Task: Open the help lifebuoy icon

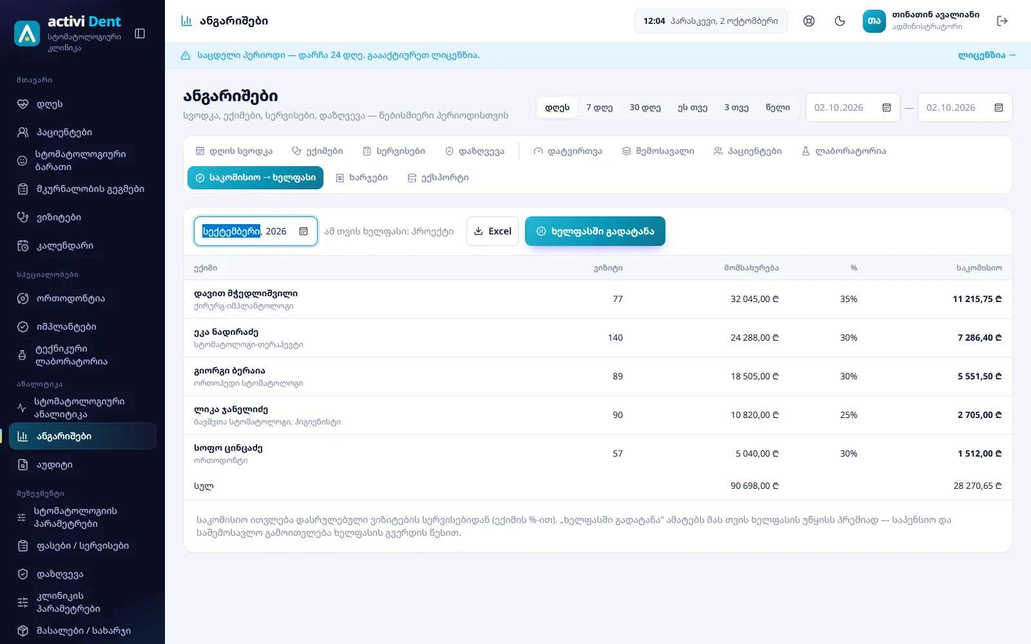Action: pyautogui.click(x=809, y=21)
